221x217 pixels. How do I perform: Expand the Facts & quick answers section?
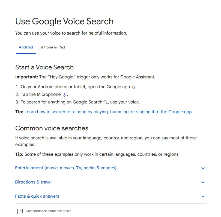[x=203, y=196]
